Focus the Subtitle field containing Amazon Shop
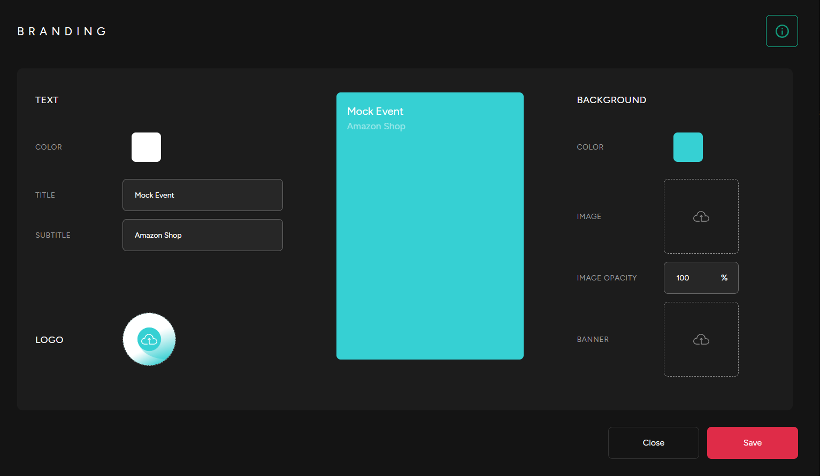The width and height of the screenshot is (820, 476). (202, 235)
